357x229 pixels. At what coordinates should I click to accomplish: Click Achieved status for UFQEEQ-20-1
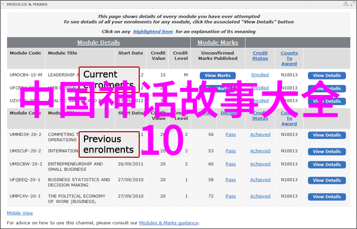tap(260, 180)
